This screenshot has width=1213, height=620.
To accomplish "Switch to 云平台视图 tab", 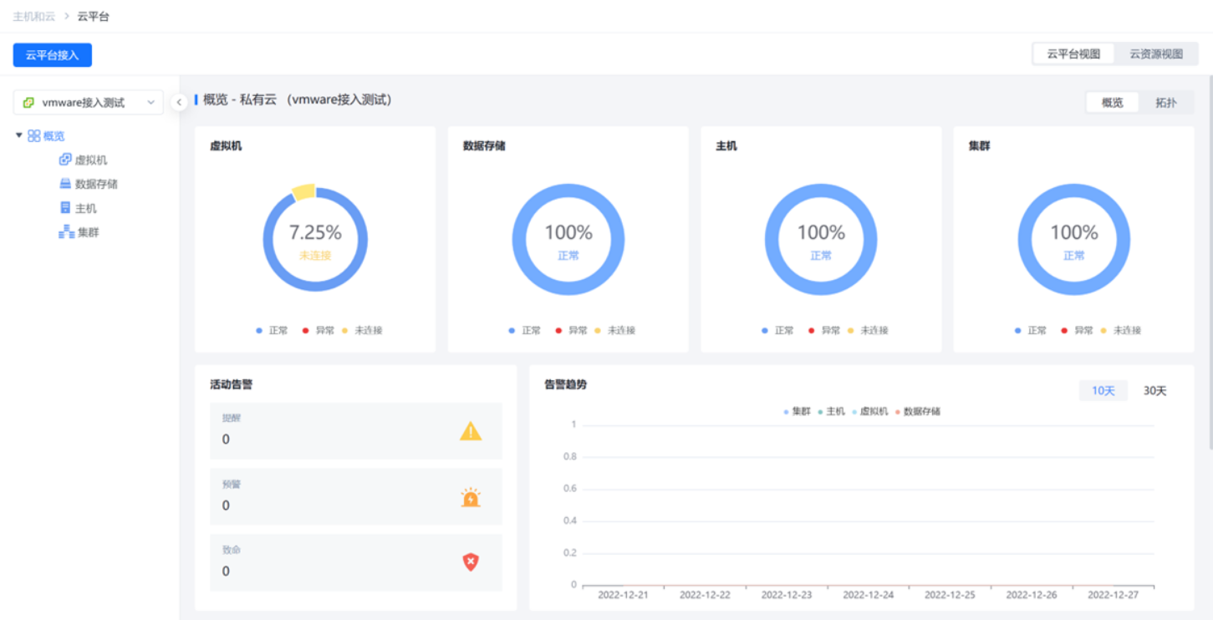I will click(1073, 54).
